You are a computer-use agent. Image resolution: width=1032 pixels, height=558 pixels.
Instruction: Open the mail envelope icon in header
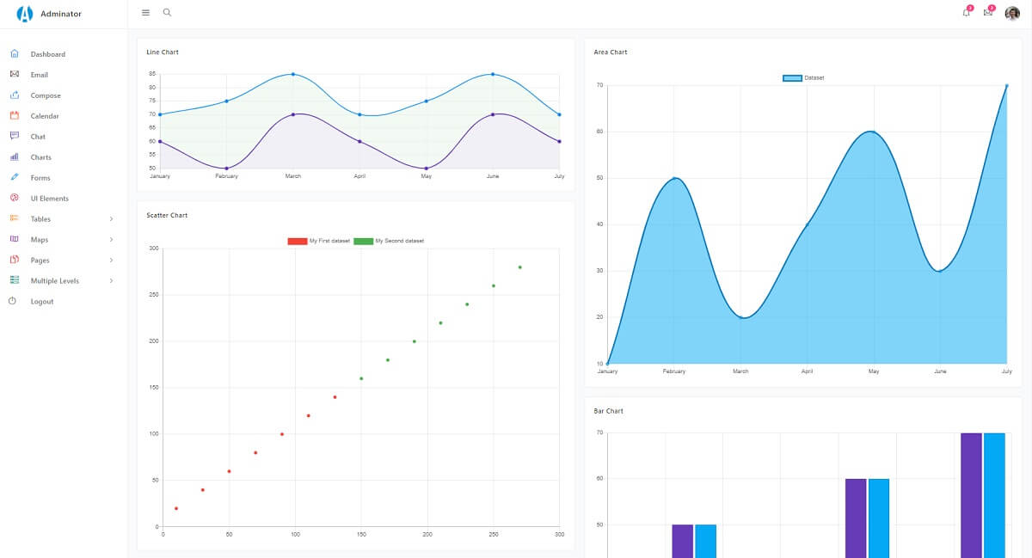click(x=988, y=13)
